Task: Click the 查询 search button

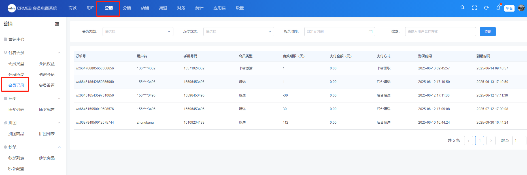Action: click(x=488, y=32)
